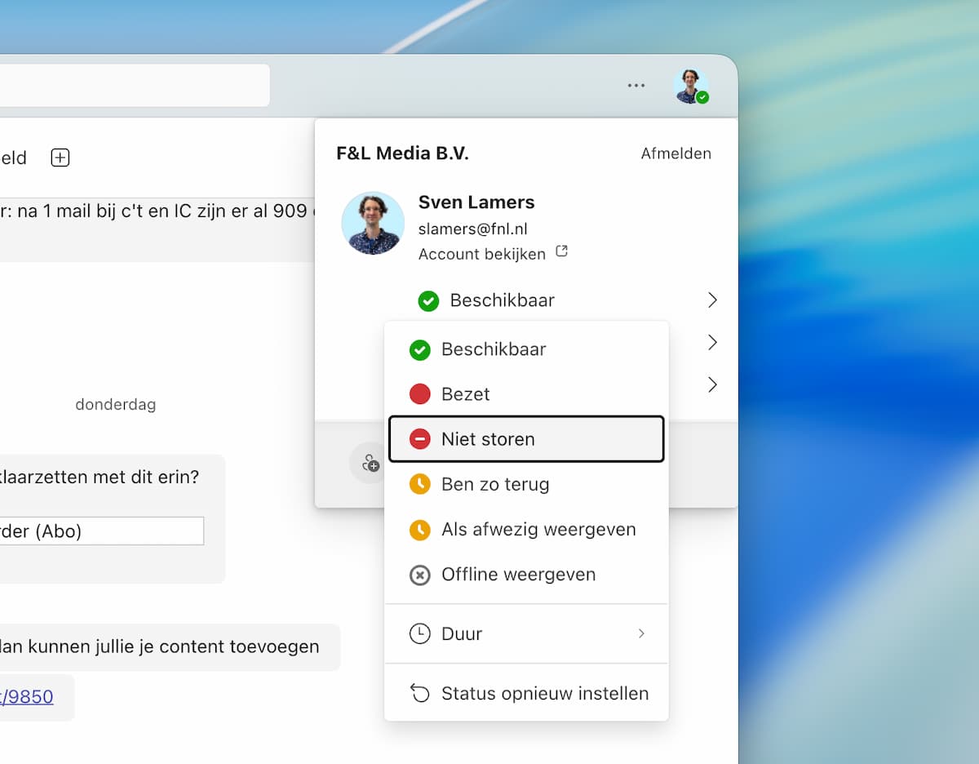Select Als afwezig weergeven

538,529
